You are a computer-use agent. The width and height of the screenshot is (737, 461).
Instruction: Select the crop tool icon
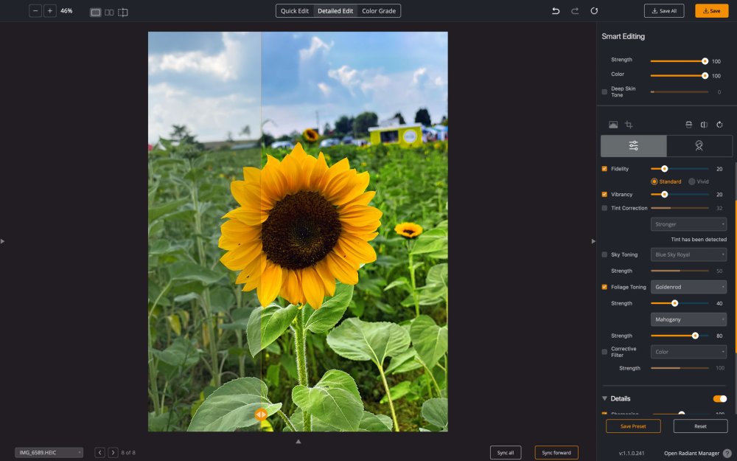629,125
